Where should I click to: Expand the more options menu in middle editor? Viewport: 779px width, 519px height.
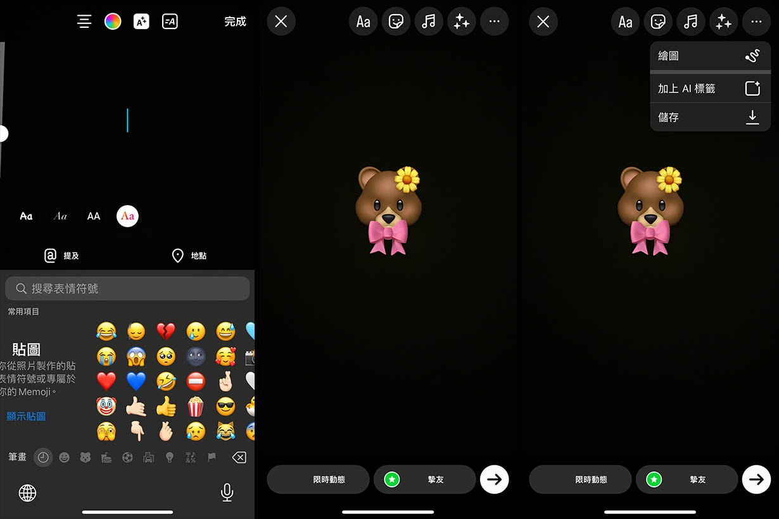point(495,22)
